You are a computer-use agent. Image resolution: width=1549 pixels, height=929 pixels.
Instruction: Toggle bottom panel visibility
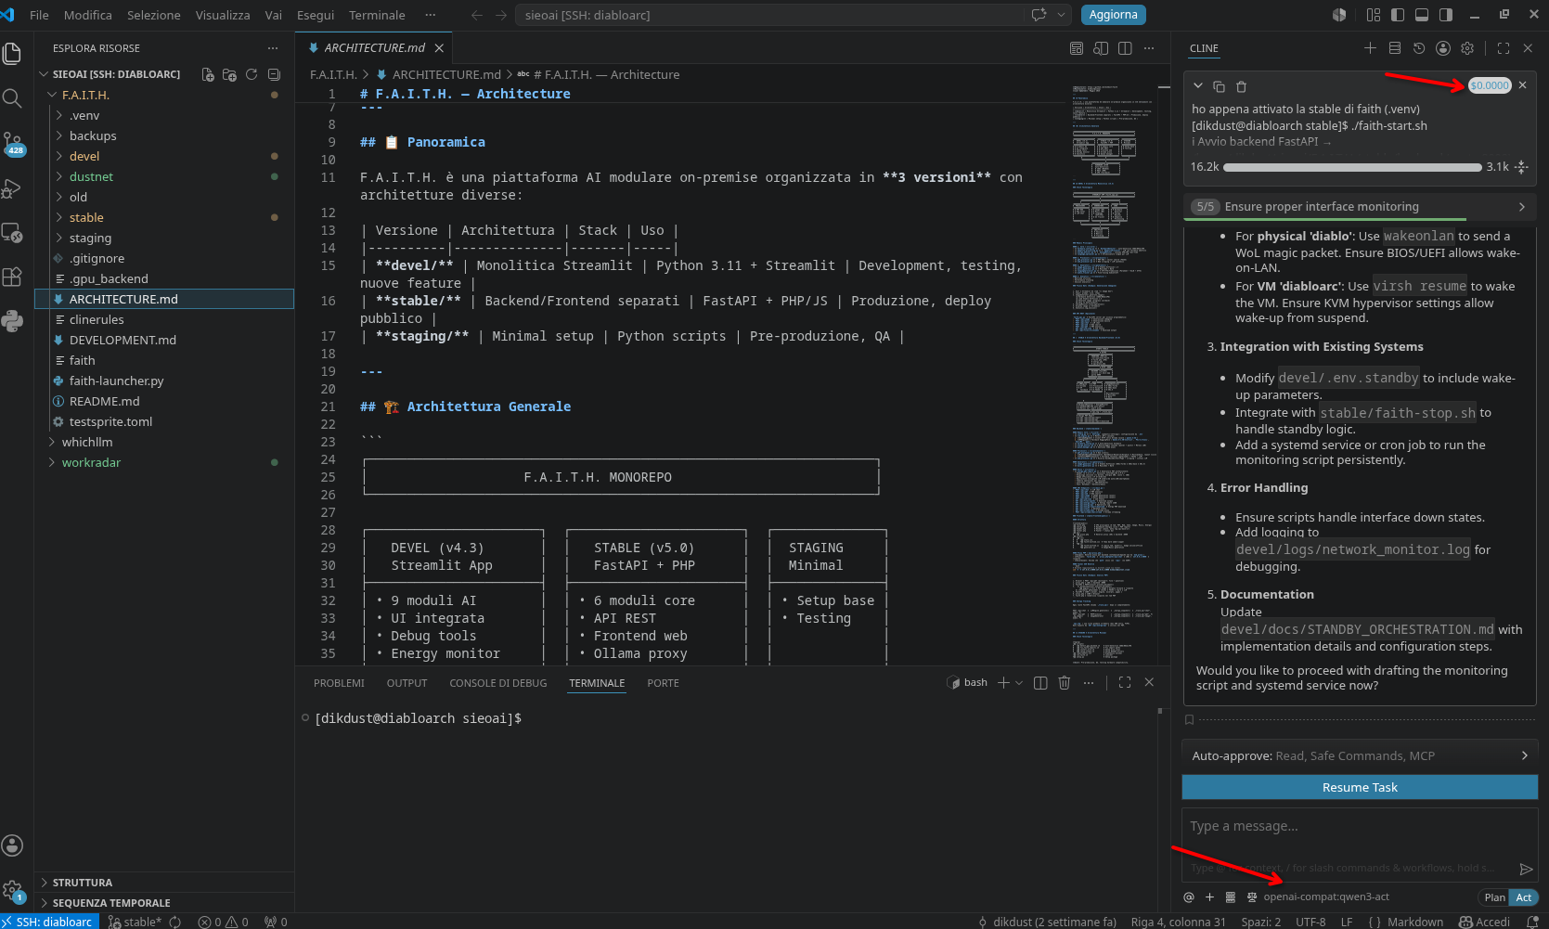coord(1422,15)
